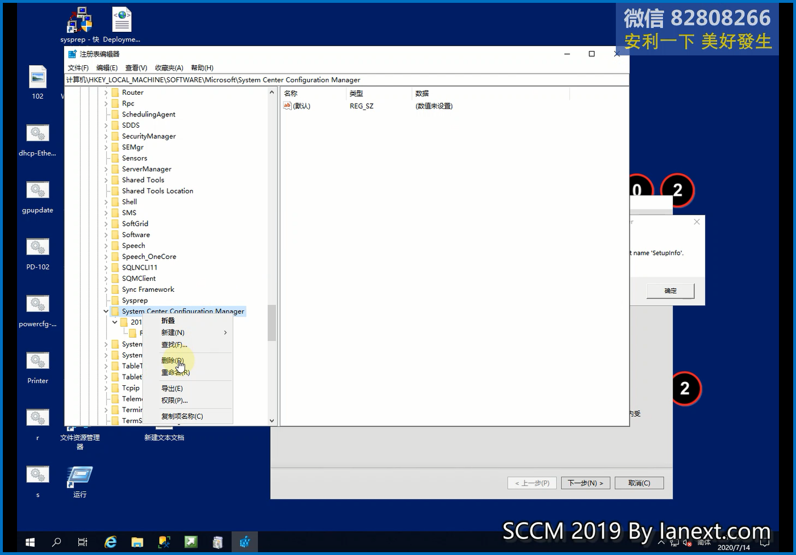Image resolution: width=796 pixels, height=555 pixels.
Task: Open the 编辑(E) menu
Action: [x=107, y=68]
